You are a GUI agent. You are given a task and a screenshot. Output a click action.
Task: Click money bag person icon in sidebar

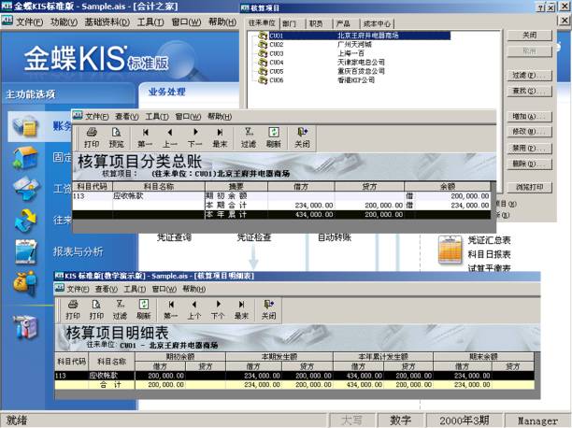point(25,283)
